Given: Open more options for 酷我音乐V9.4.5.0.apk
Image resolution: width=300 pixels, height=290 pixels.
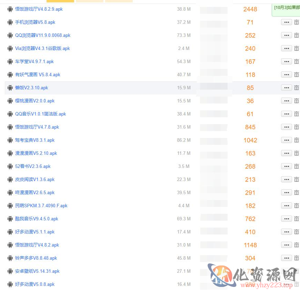Looking at the screenshot, I should pos(287,219).
